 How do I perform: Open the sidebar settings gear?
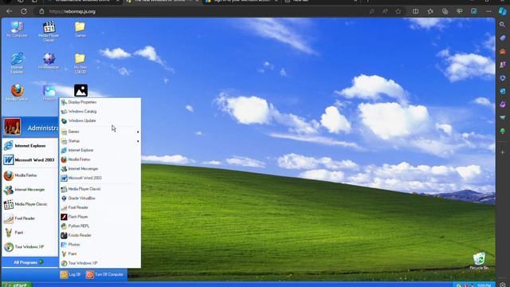(503, 285)
